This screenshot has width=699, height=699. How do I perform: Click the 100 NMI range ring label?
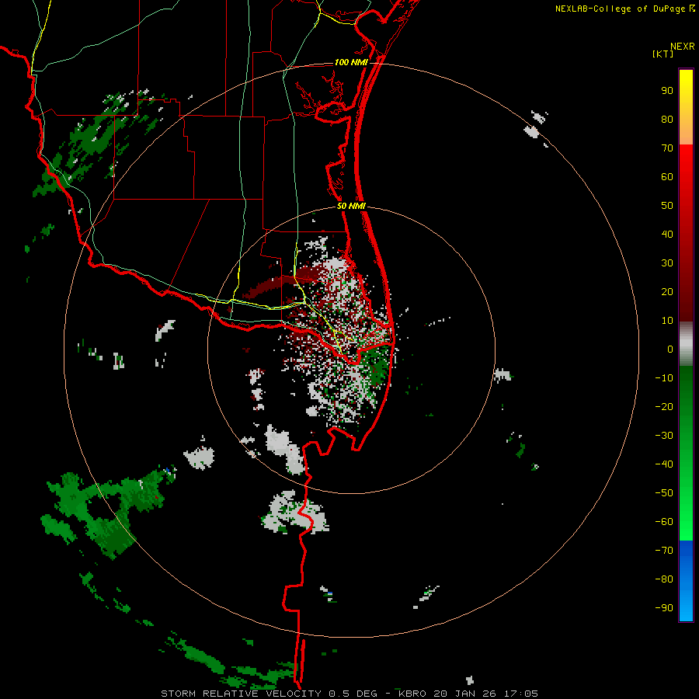point(351,62)
